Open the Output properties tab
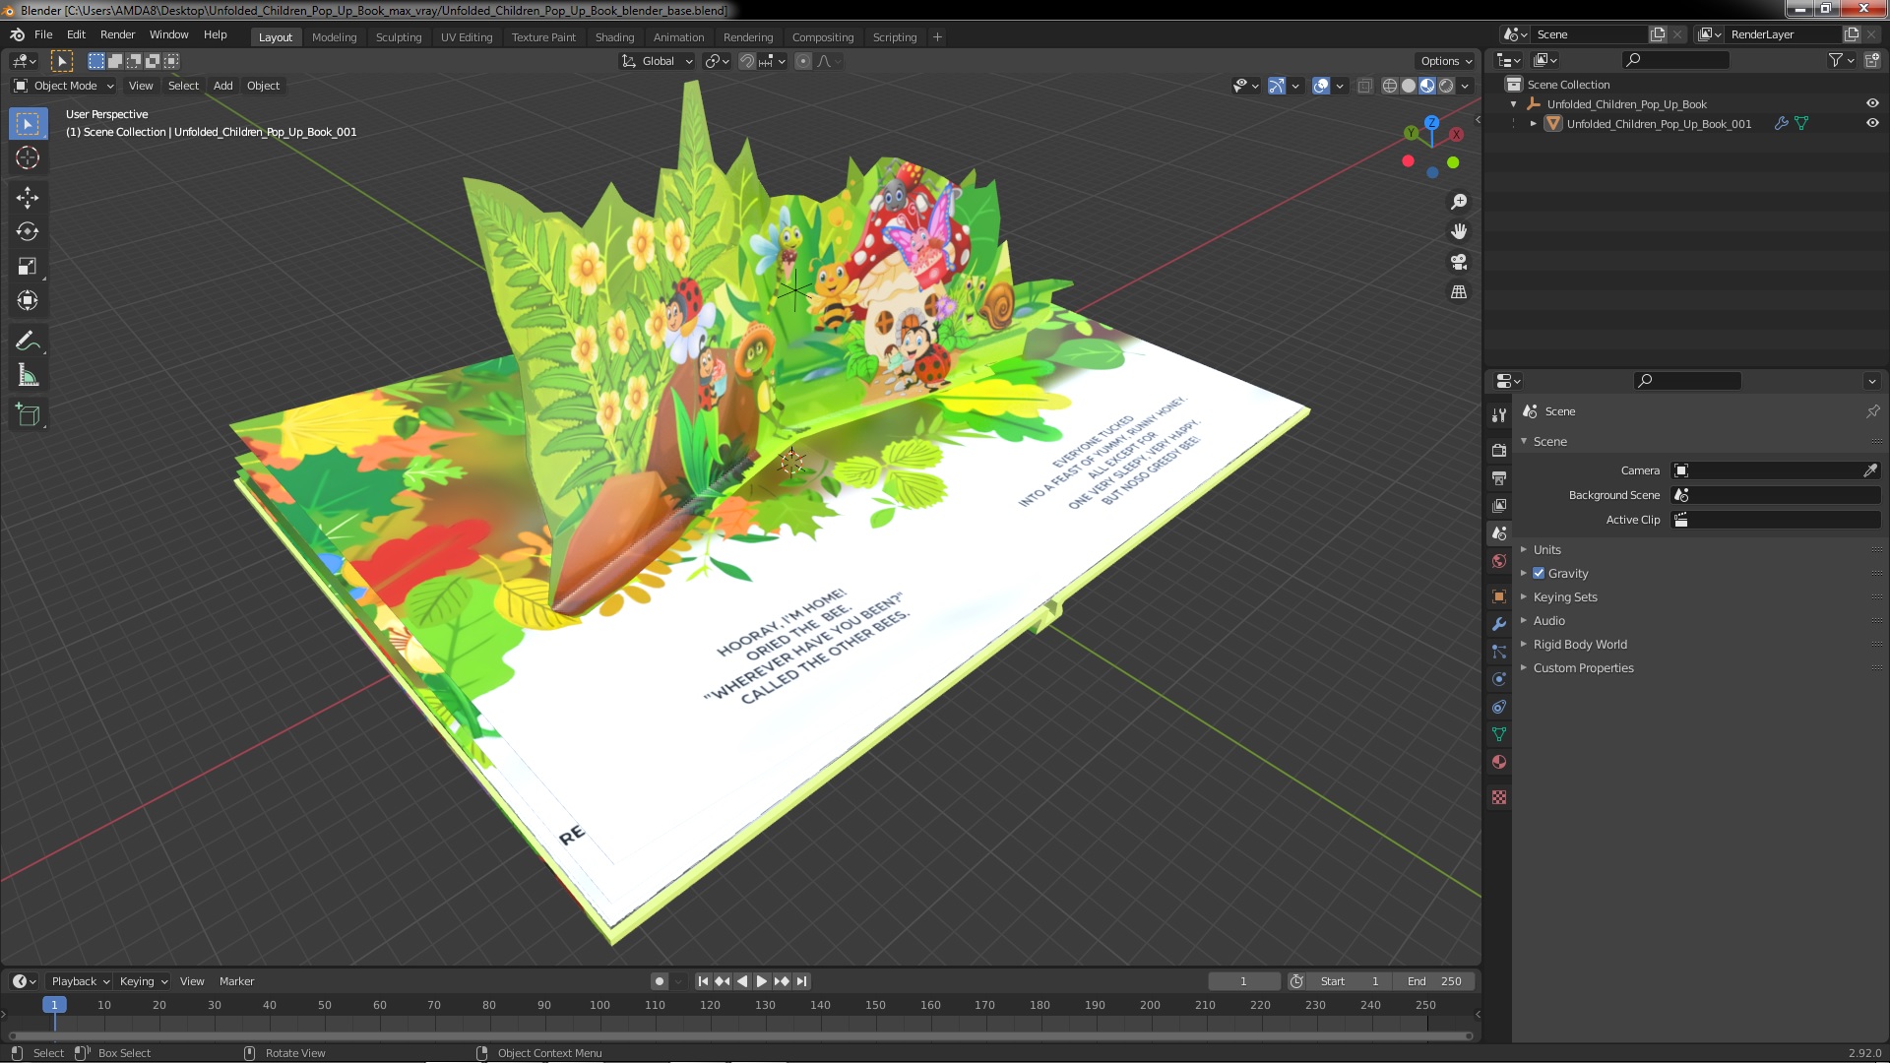 [1499, 477]
